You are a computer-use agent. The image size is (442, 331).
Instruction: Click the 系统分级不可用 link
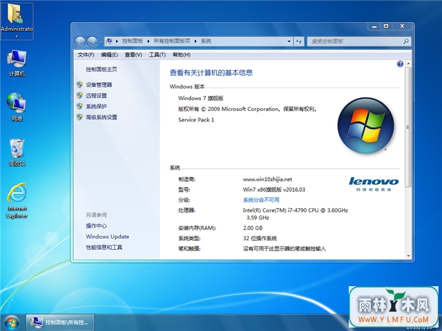click(x=261, y=200)
